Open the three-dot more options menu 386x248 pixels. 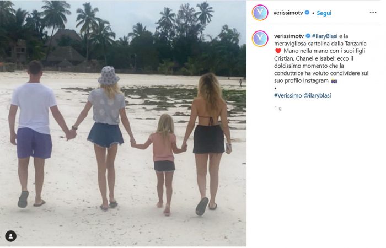pos(373,13)
